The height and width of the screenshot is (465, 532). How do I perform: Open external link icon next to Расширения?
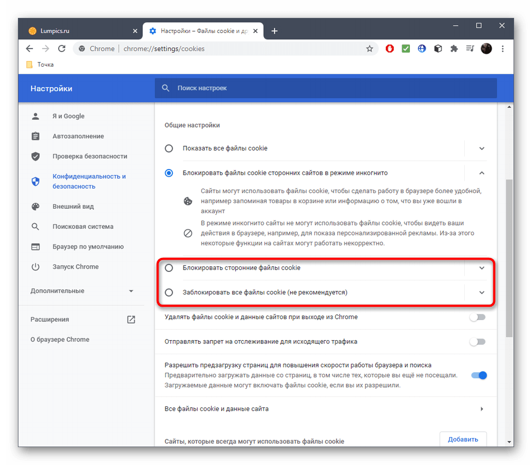[131, 320]
